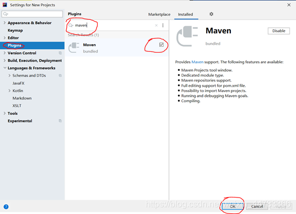Toggle the Maven plugin enabled checkbox

click(x=161, y=45)
